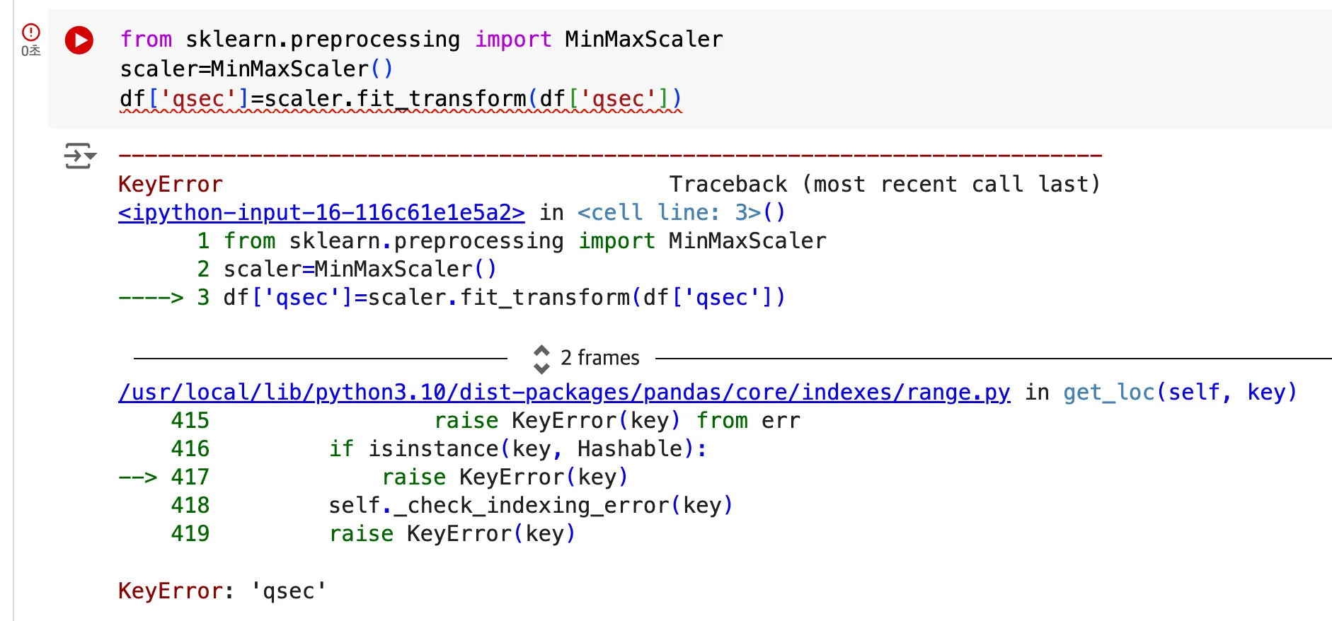Viewport: 1332px width, 621px height.
Task: Run the MinMaxScaler code cell
Action: pos(79,40)
